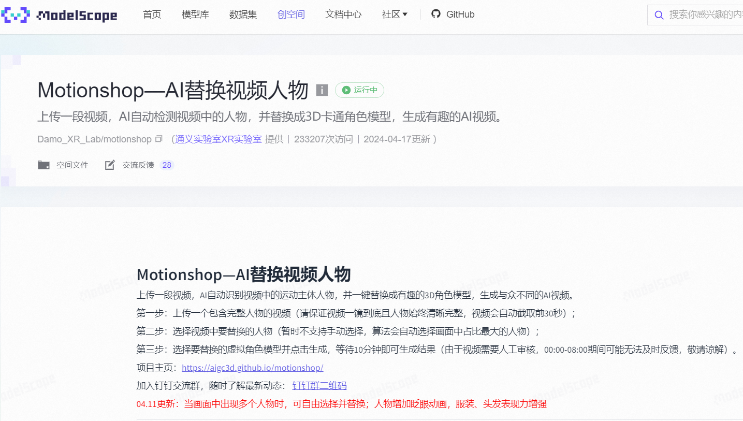Open GitHub via the octocat icon

pos(436,14)
